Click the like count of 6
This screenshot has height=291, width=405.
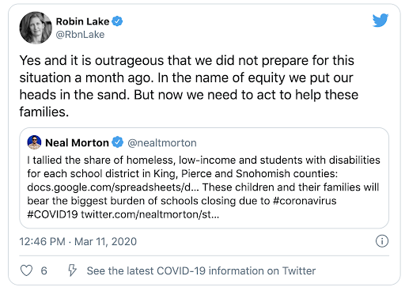click(44, 270)
